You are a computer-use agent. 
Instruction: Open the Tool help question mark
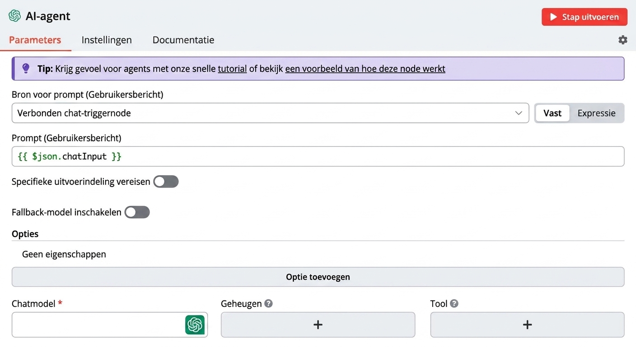coord(454,303)
